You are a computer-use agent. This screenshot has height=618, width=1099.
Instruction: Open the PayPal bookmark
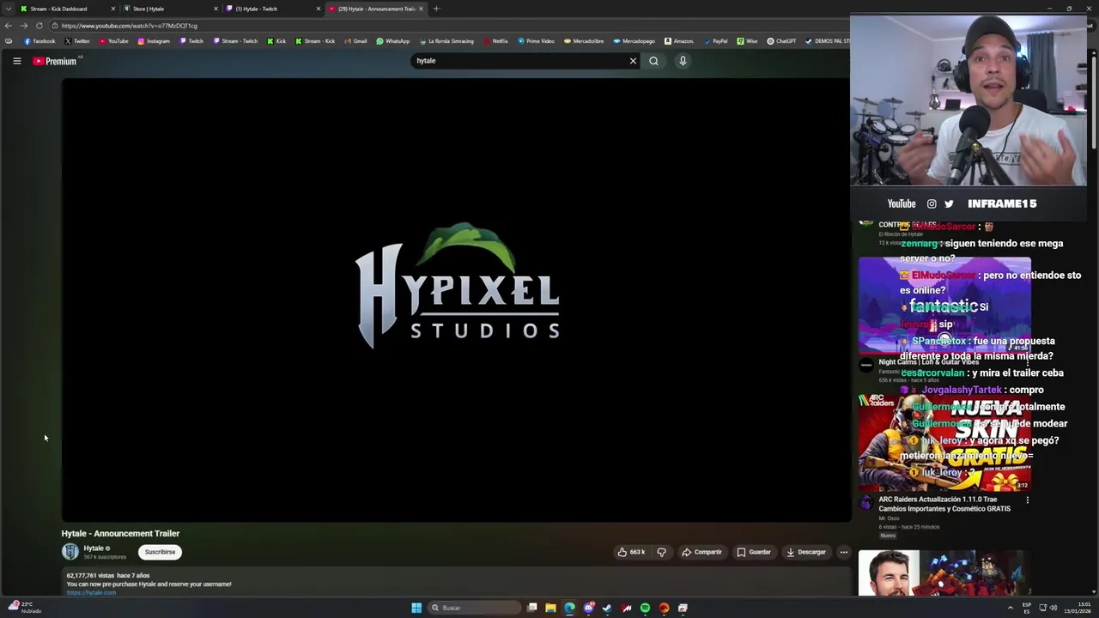click(715, 41)
